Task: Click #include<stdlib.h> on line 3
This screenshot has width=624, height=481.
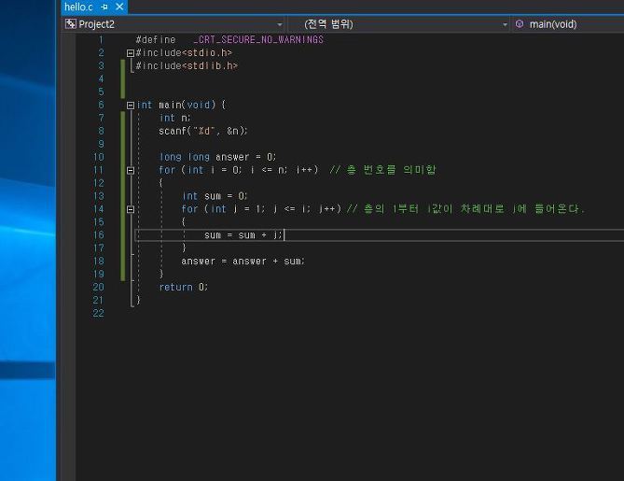Action: pos(187,65)
